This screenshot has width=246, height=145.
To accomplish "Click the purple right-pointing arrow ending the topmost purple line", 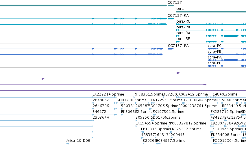I will pyautogui.click(x=178, y=73).
